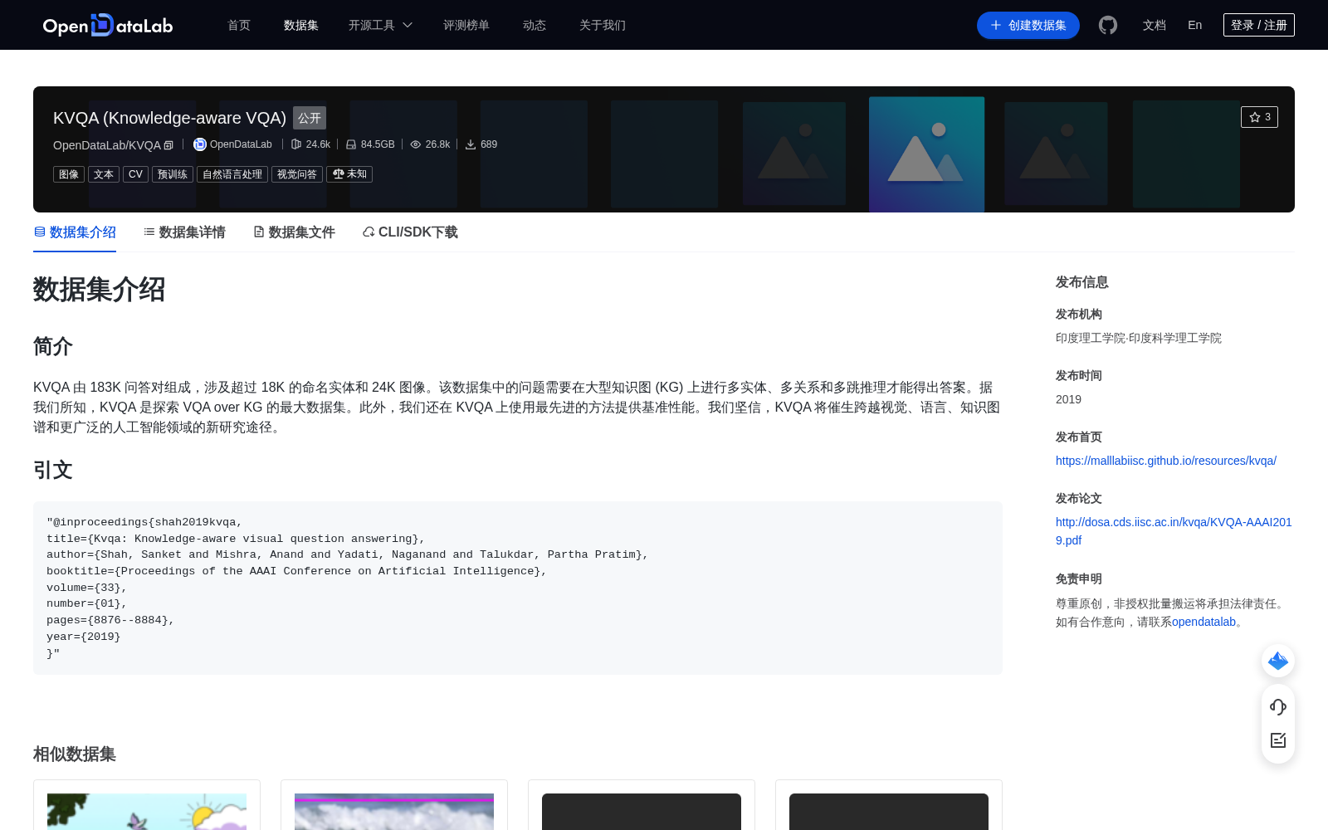Open the blue bird floating assistant icon
1328x830 pixels.
pos(1278,661)
